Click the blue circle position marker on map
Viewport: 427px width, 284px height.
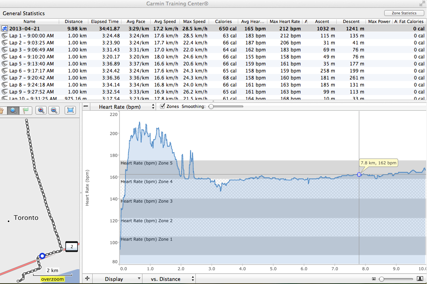(42, 256)
